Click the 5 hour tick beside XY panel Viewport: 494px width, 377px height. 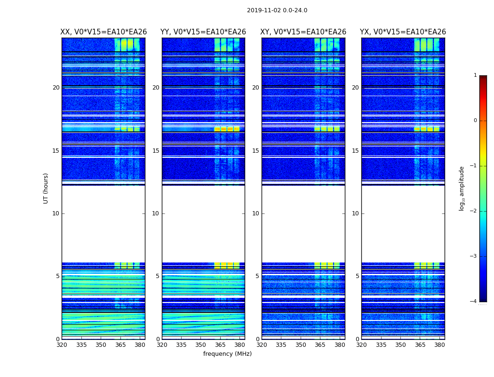tap(257, 276)
